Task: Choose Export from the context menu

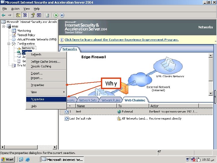Action: [x=46, y=73]
